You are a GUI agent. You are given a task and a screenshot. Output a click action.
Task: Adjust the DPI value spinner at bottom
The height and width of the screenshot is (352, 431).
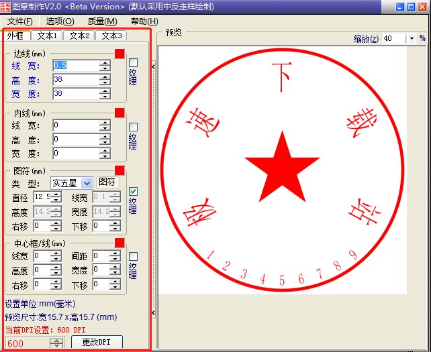[x=57, y=343]
